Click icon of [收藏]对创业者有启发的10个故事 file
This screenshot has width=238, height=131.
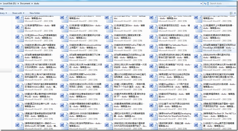(64, 97)
